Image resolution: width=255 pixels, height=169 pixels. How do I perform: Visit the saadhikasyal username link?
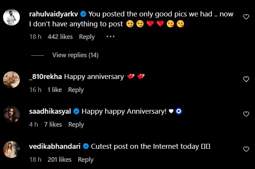click(x=50, y=111)
